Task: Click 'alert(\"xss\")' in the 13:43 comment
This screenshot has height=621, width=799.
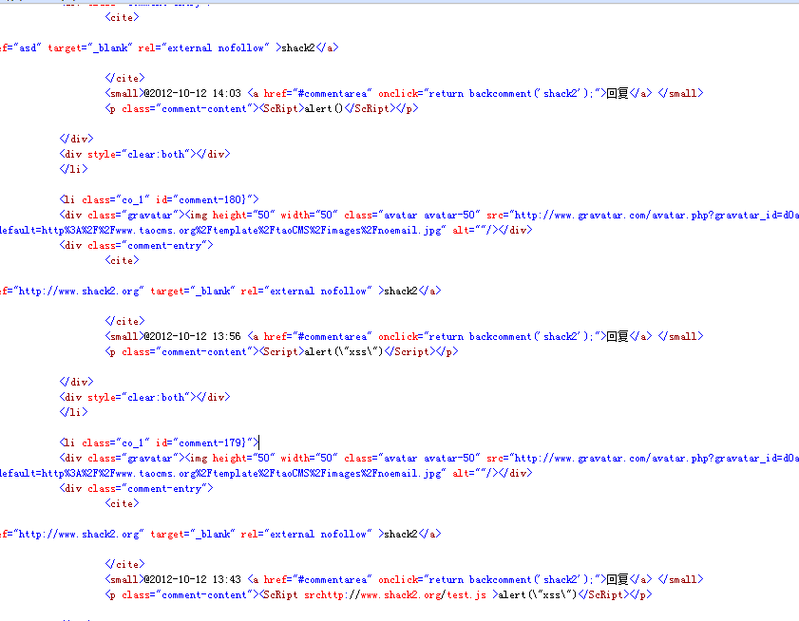Action: click(x=538, y=594)
